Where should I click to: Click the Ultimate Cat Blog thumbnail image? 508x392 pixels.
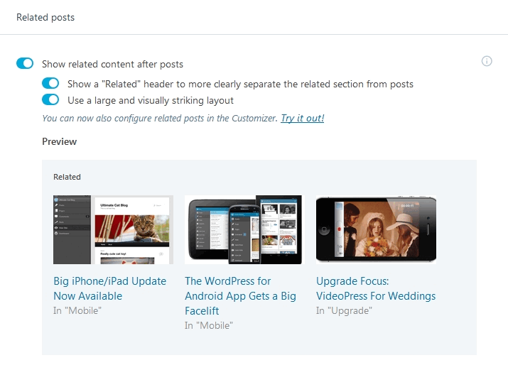click(x=114, y=229)
